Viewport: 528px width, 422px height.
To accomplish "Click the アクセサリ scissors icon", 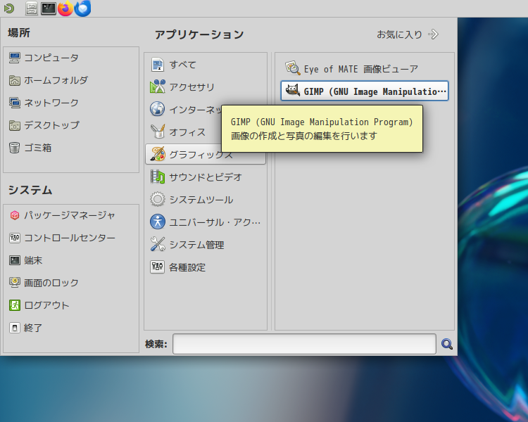I will click(157, 87).
